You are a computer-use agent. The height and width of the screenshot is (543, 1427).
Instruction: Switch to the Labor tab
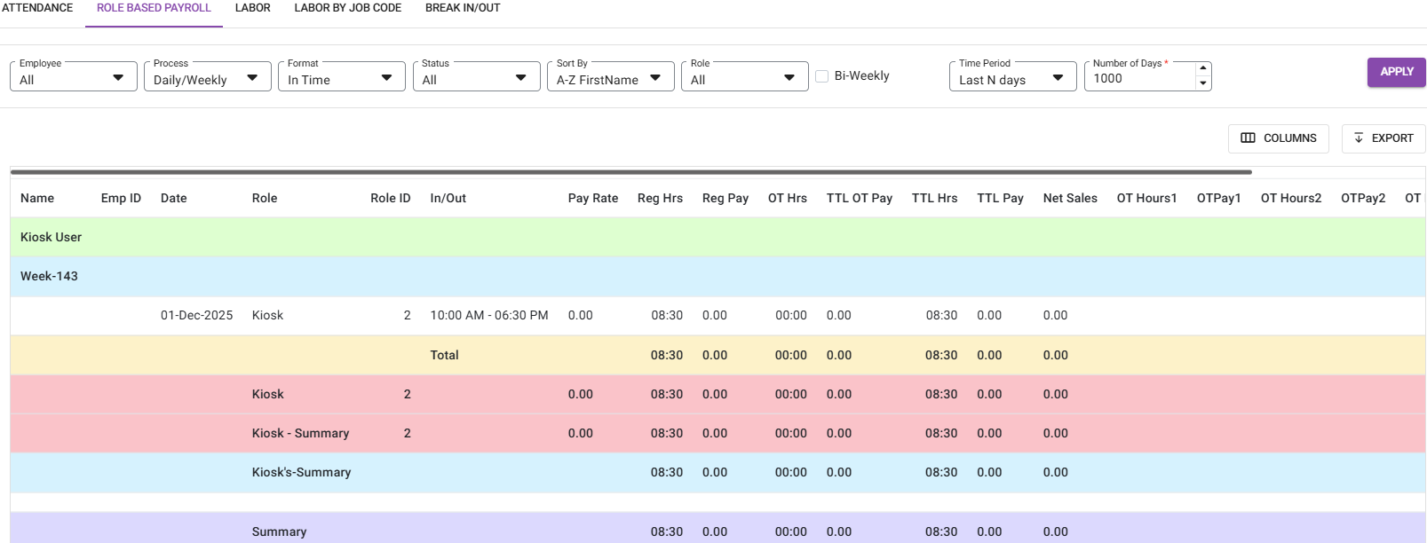pos(252,8)
